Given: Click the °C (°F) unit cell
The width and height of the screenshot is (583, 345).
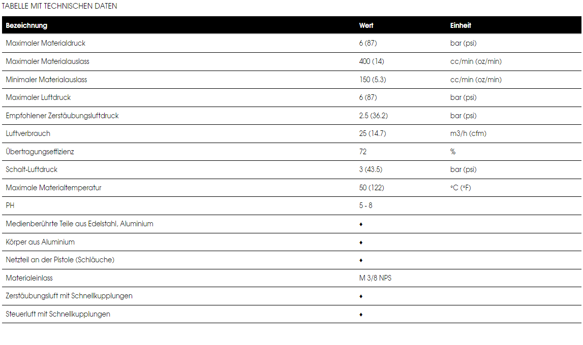Looking at the screenshot, I should (461, 187).
